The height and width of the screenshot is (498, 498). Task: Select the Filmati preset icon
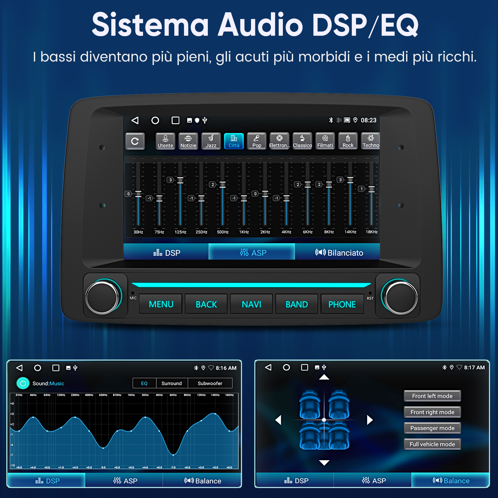(325, 141)
